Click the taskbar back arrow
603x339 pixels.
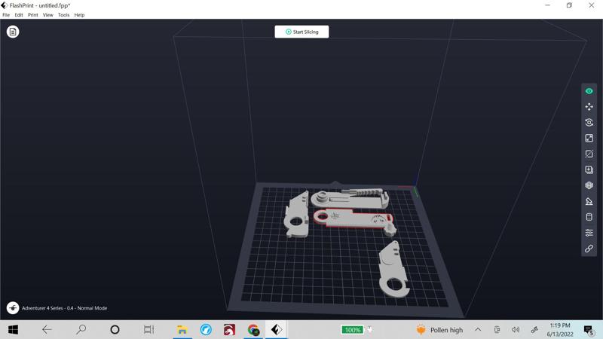47,330
